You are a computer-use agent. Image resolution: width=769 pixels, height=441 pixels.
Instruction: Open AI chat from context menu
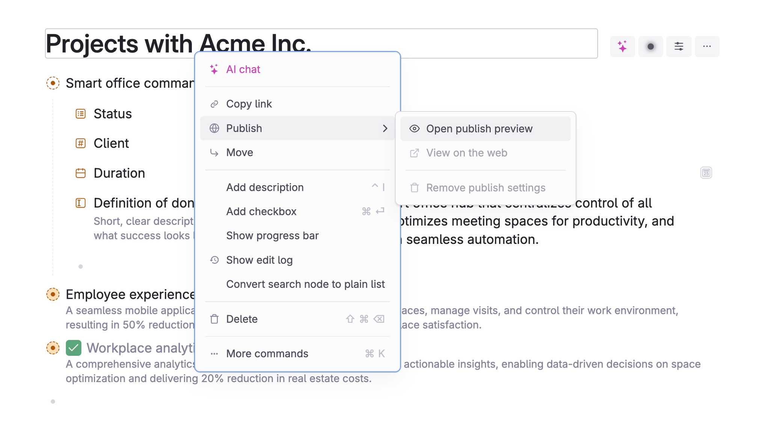[297, 69]
